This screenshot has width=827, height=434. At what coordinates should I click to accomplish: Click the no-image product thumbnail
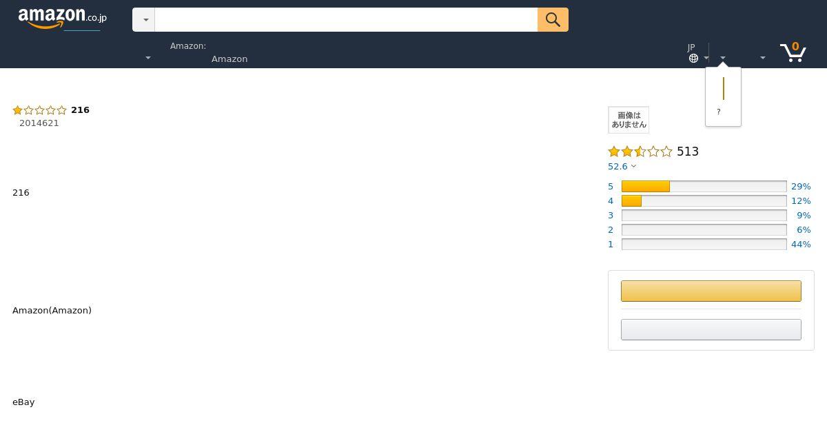[629, 120]
